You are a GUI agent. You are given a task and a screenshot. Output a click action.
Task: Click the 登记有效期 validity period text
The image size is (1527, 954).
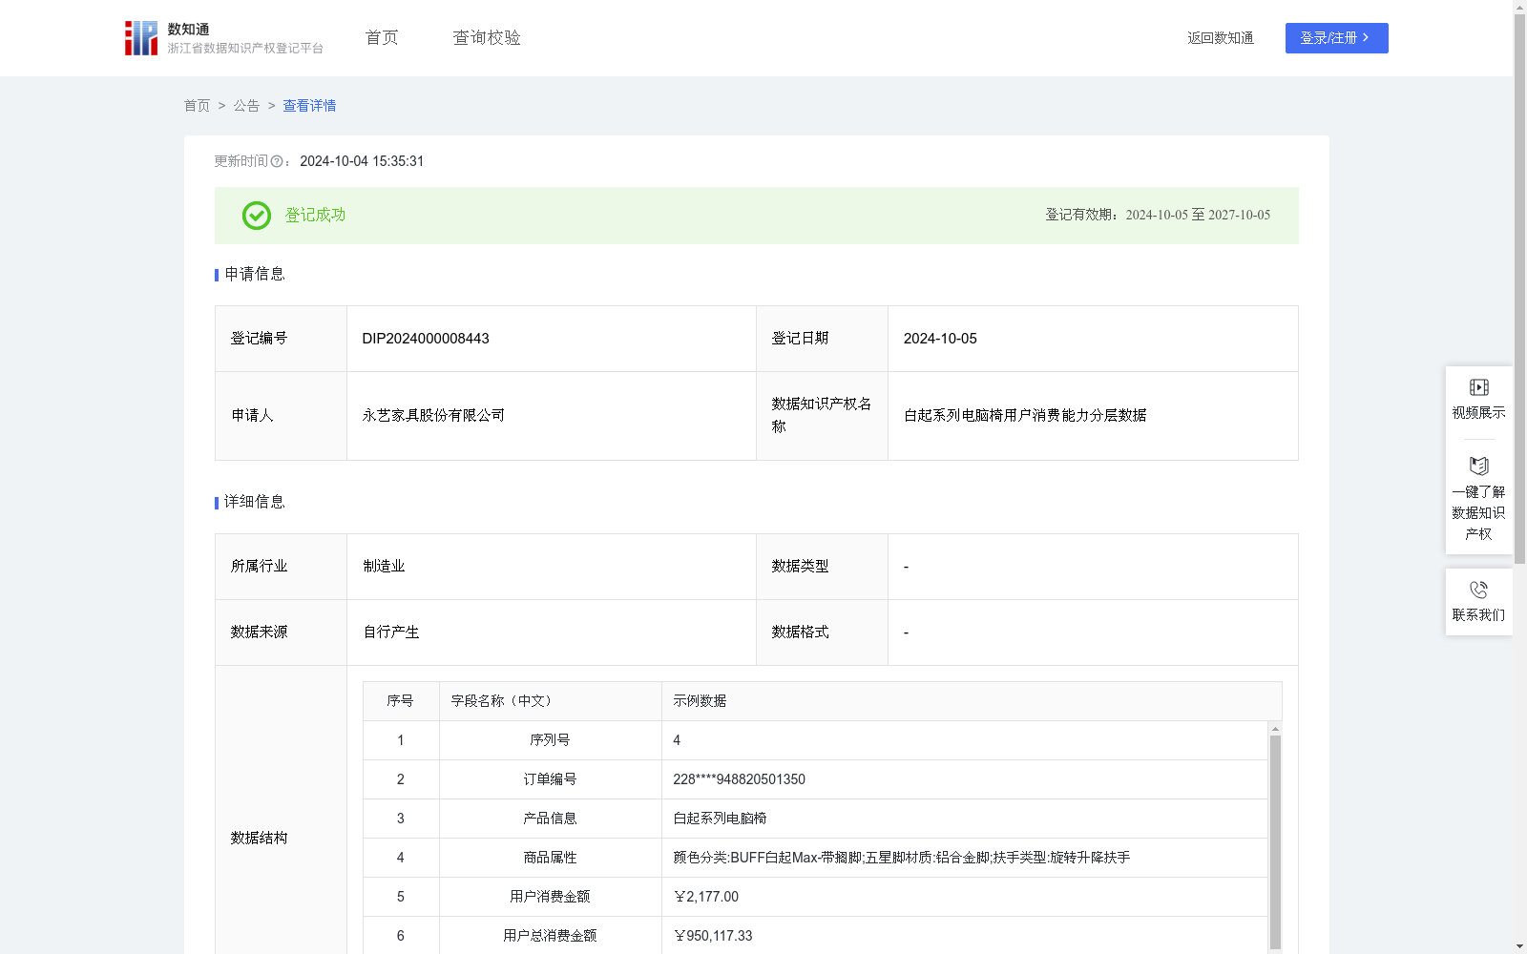click(x=1158, y=216)
